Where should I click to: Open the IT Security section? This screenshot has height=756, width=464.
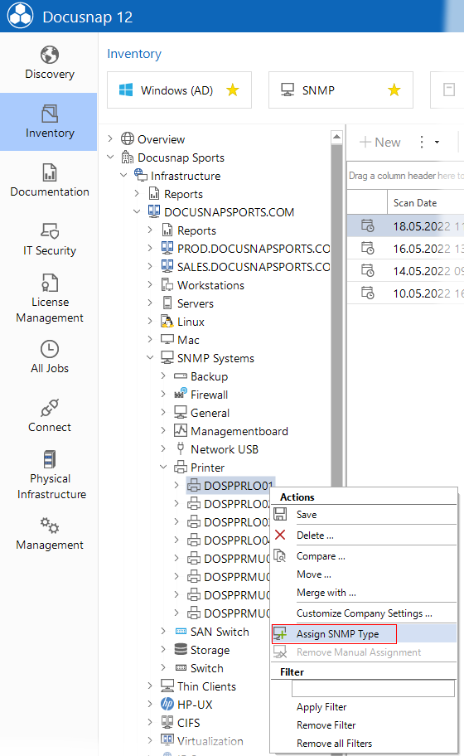pyautogui.click(x=49, y=239)
